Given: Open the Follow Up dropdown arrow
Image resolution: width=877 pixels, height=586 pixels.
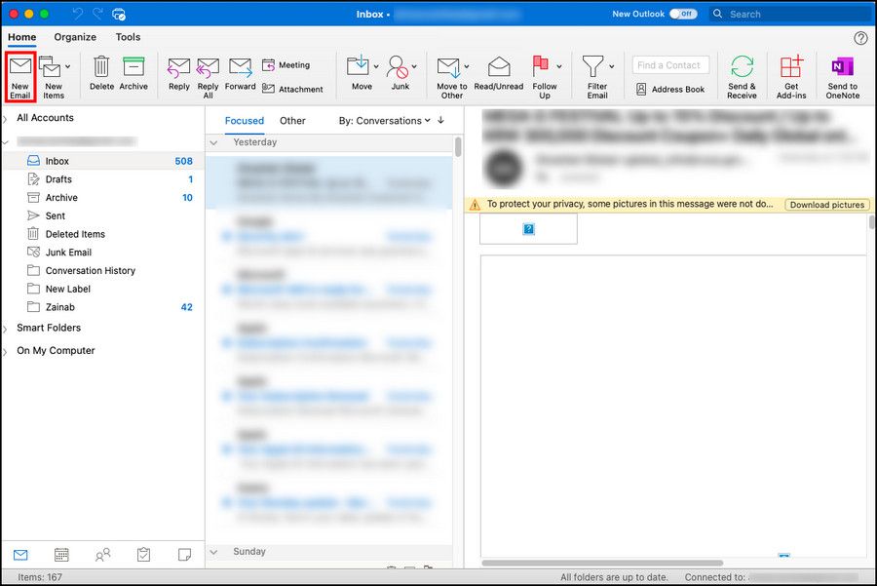Looking at the screenshot, I should 559,66.
